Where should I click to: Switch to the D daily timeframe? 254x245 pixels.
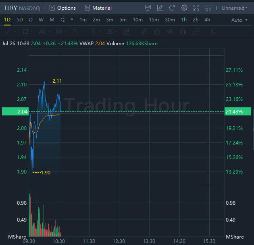point(31,20)
